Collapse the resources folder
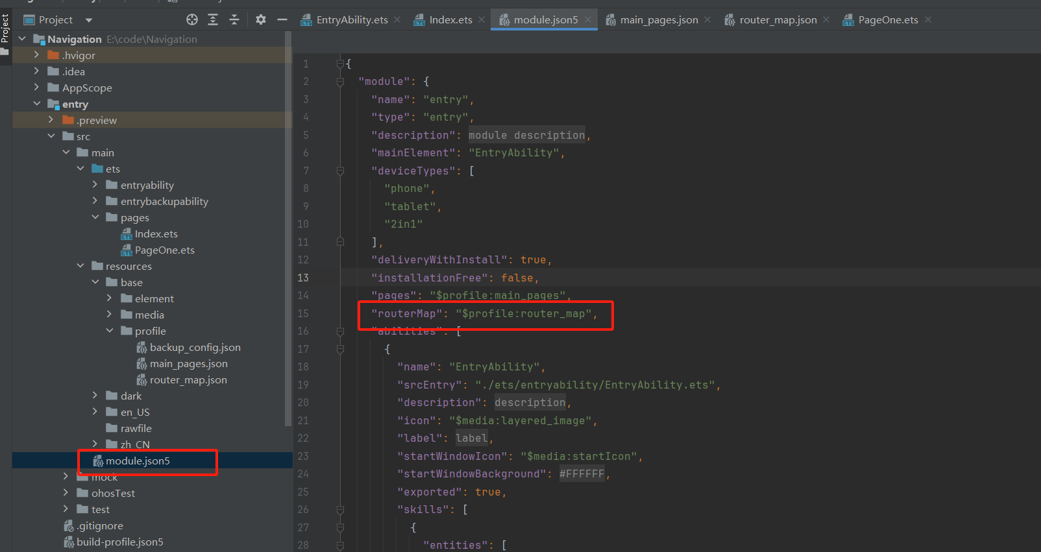This screenshot has height=552, width=1041. tap(80, 266)
